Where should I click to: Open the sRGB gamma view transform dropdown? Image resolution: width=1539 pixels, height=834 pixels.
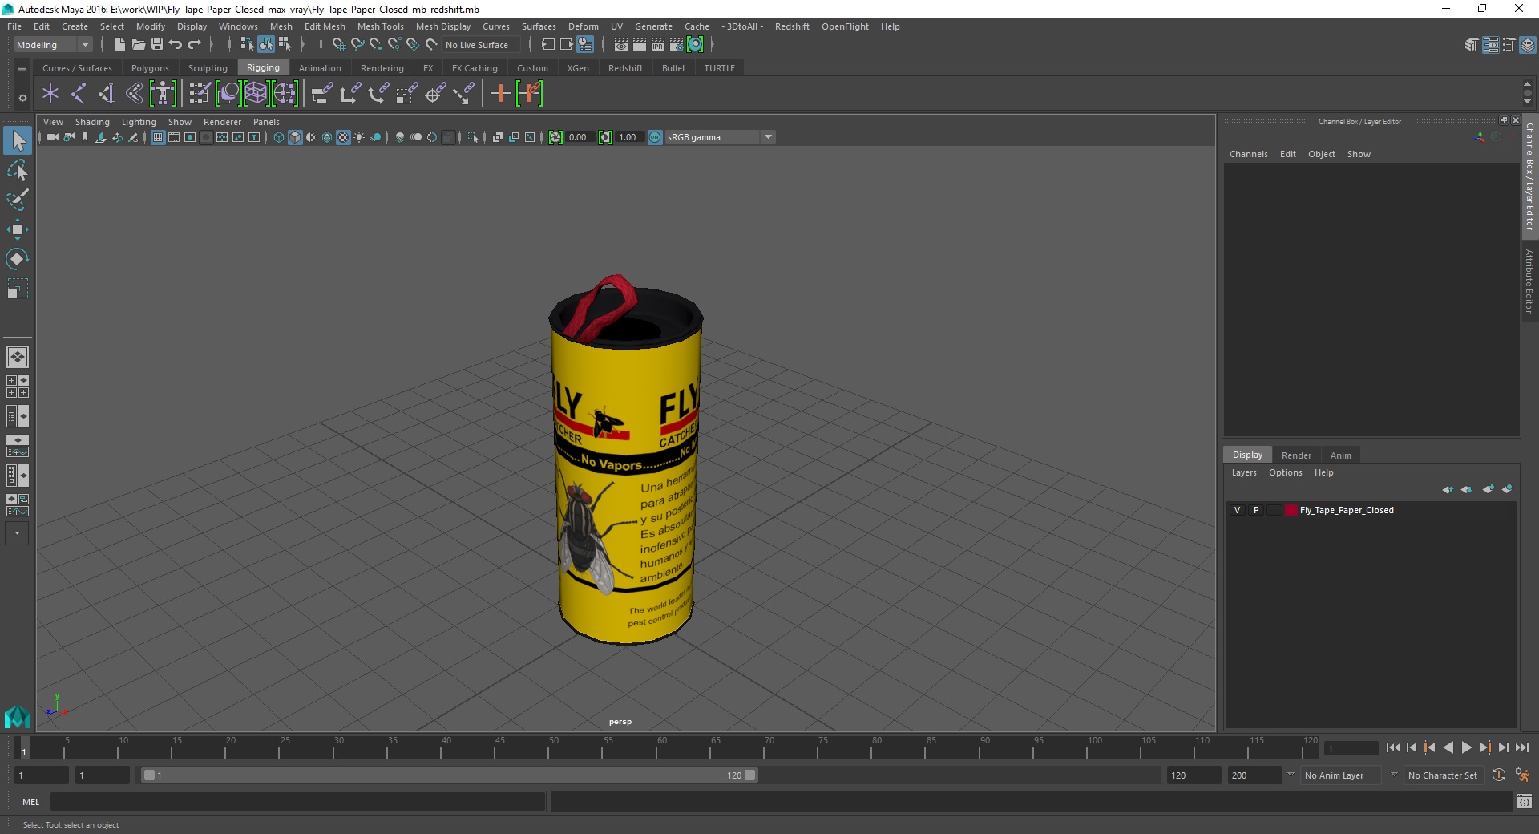[720, 137]
